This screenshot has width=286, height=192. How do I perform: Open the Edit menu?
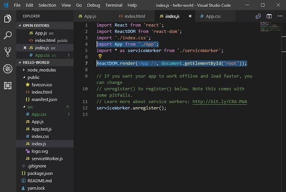[x=29, y=5]
